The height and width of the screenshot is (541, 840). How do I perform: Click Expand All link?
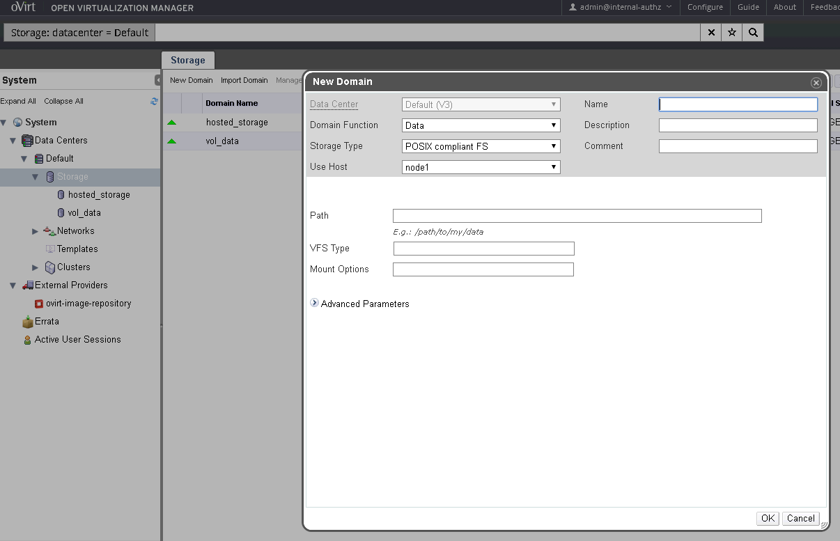[x=18, y=101]
